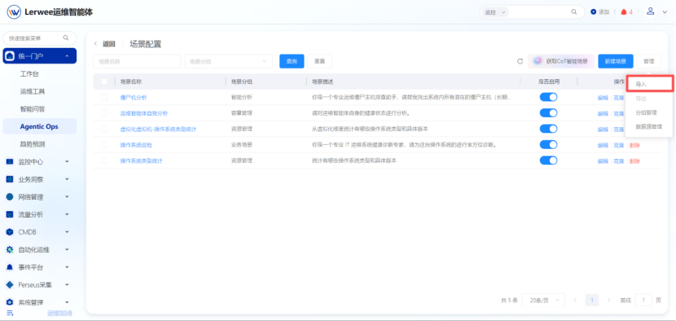Image resolution: width=676 pixels, height=321 pixels.
Task: Toggle the 操作系统巡检 enable switch
Action: coord(548,144)
